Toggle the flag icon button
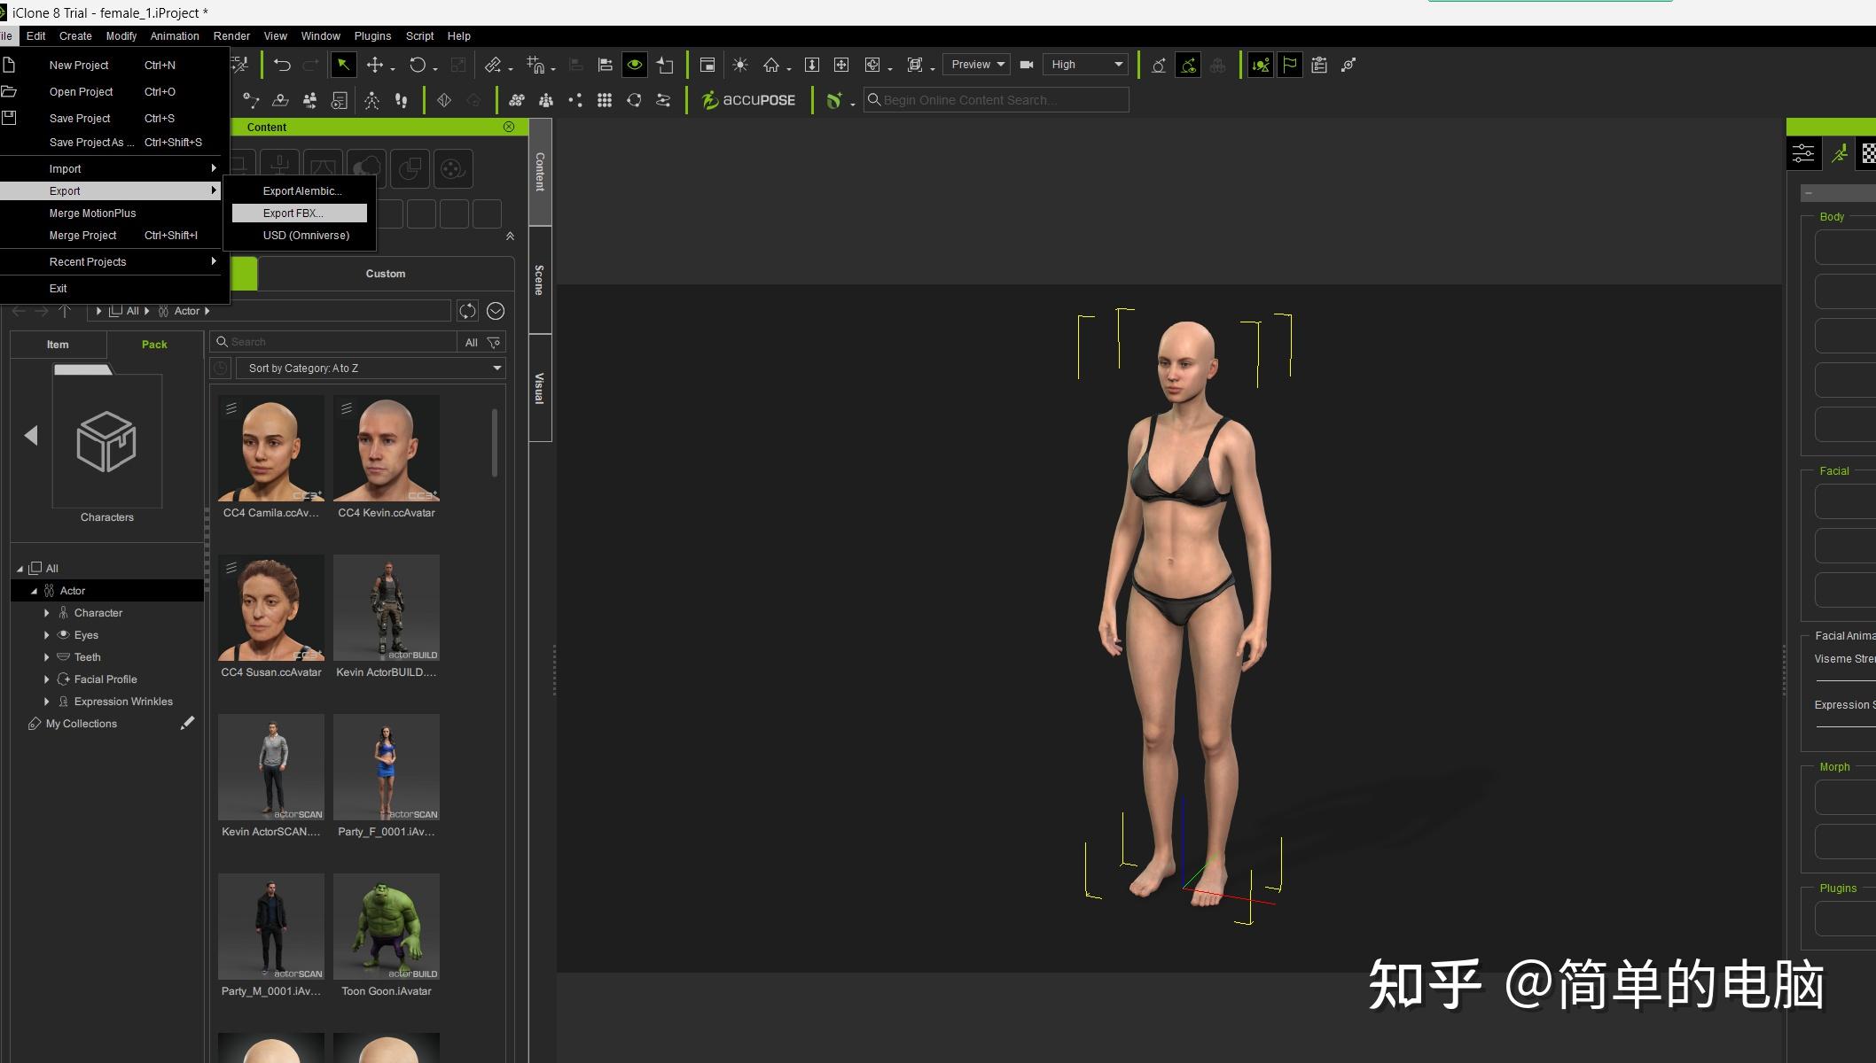Screen dimensions: 1876x1063 1290,65
